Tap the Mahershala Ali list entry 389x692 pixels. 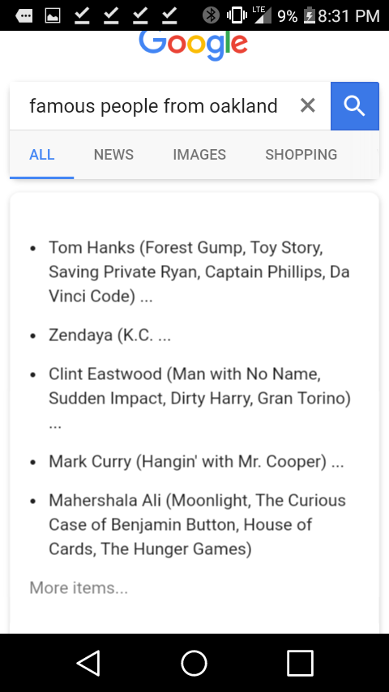click(198, 525)
